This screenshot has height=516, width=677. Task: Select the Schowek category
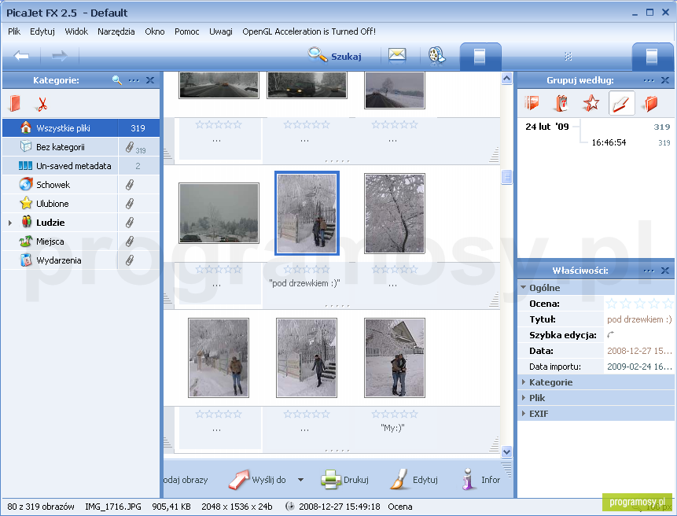click(81, 185)
